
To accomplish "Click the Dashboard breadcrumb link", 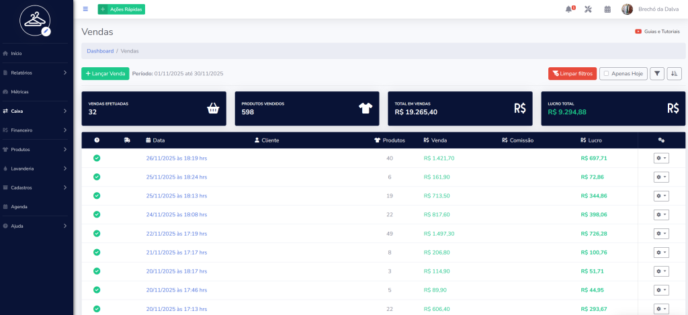I will (100, 51).
